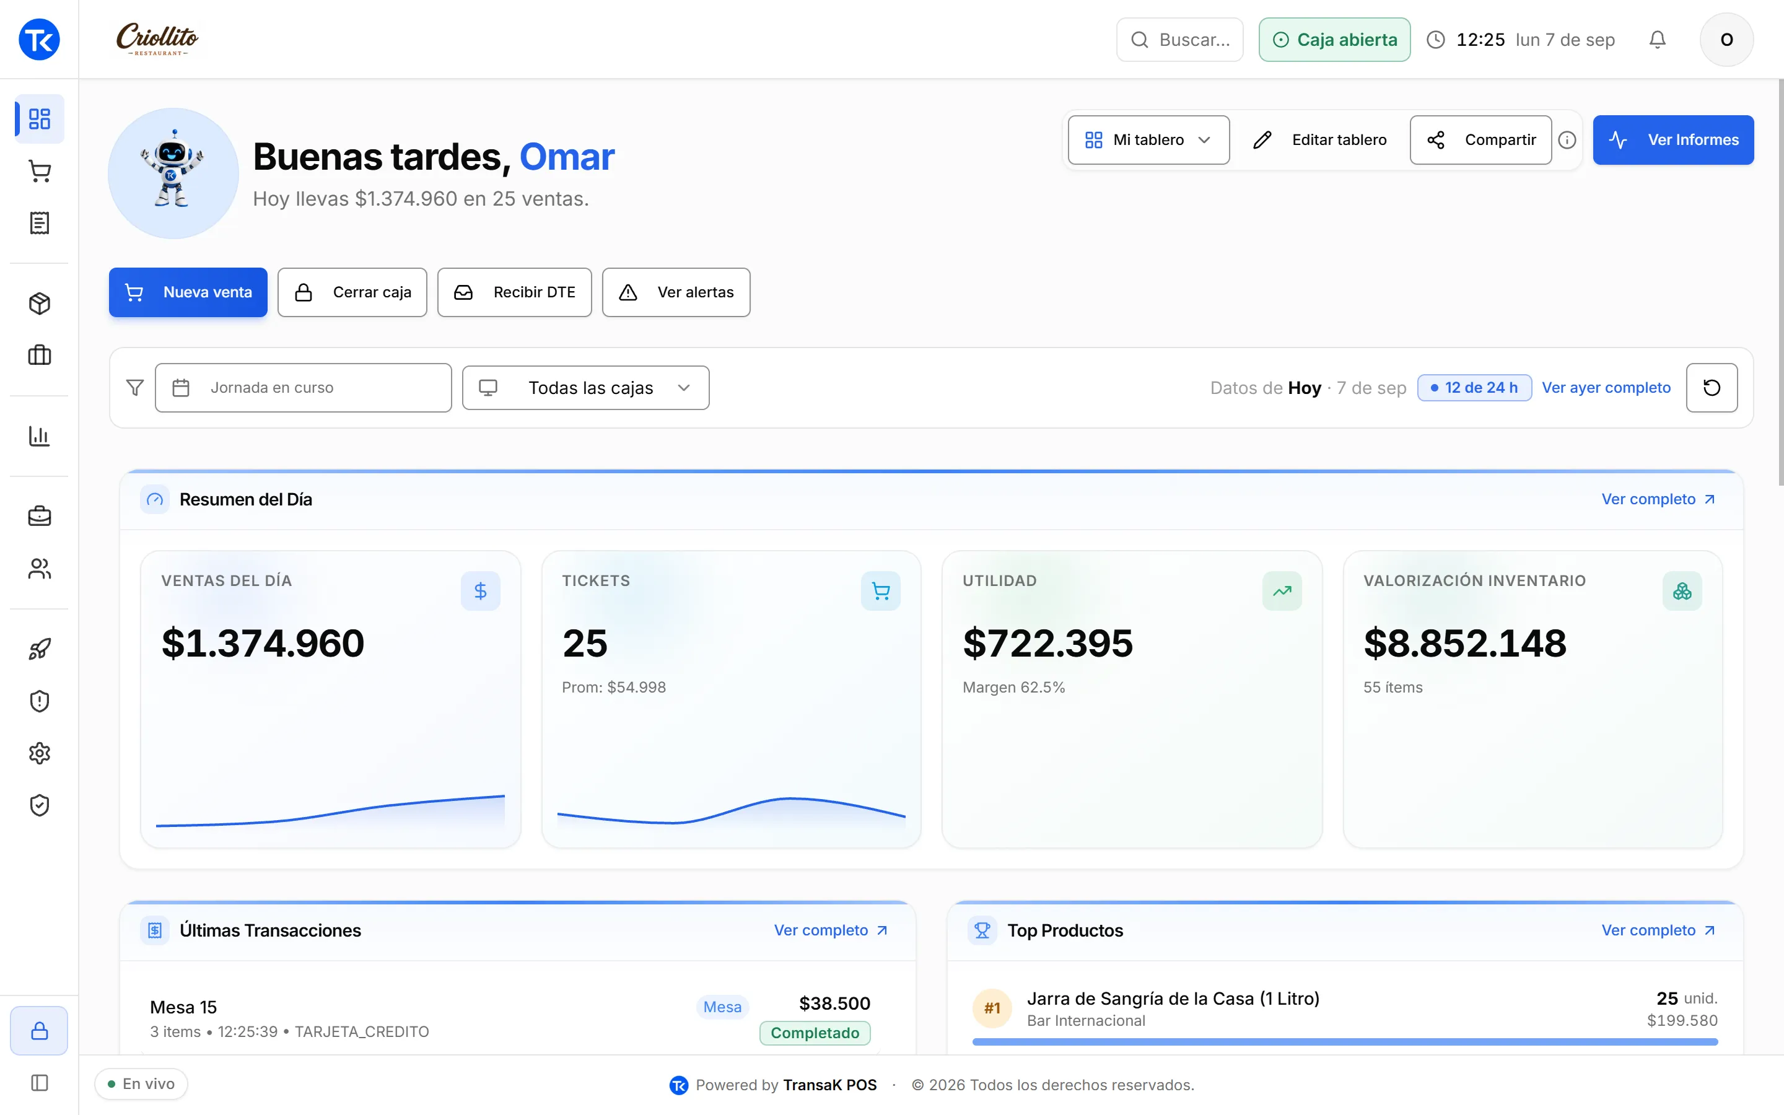Open user avatar O menu

1726,40
